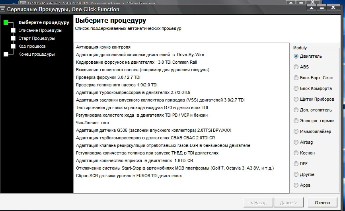Image resolution: width=345 pixels, height=211 pixels.
Task: Choose the Airbag module radio button
Action: pos(296,142)
